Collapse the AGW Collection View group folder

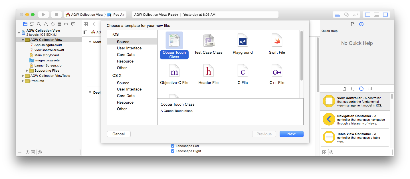pos(23,40)
